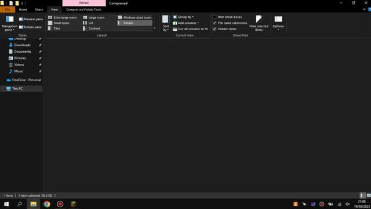
Task: Click the pin icon beside Pictures
Action: (40, 58)
